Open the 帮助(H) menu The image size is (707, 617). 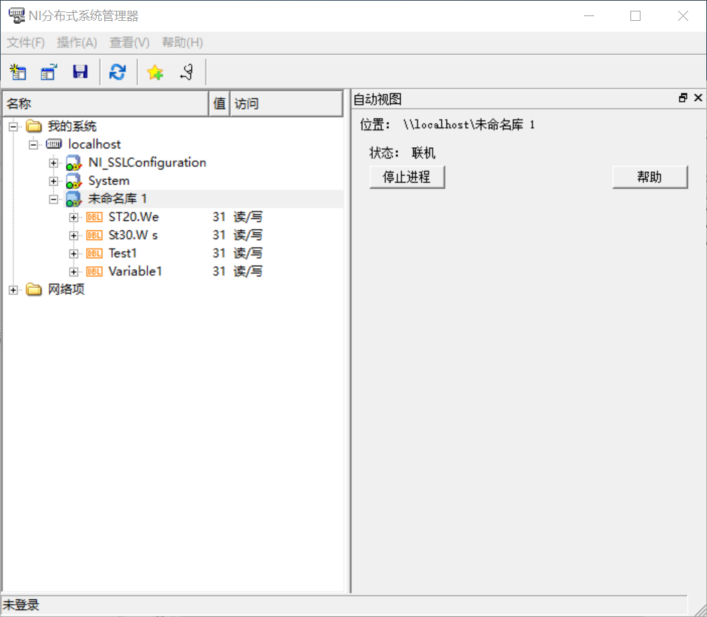coord(183,42)
